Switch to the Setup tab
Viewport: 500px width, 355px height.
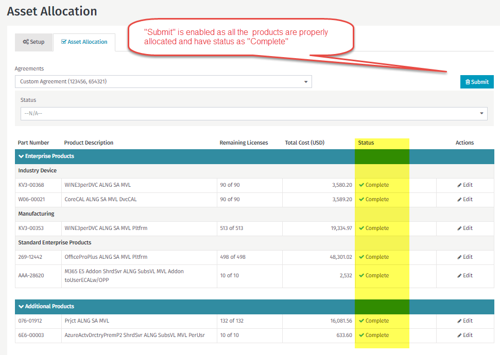coord(33,42)
